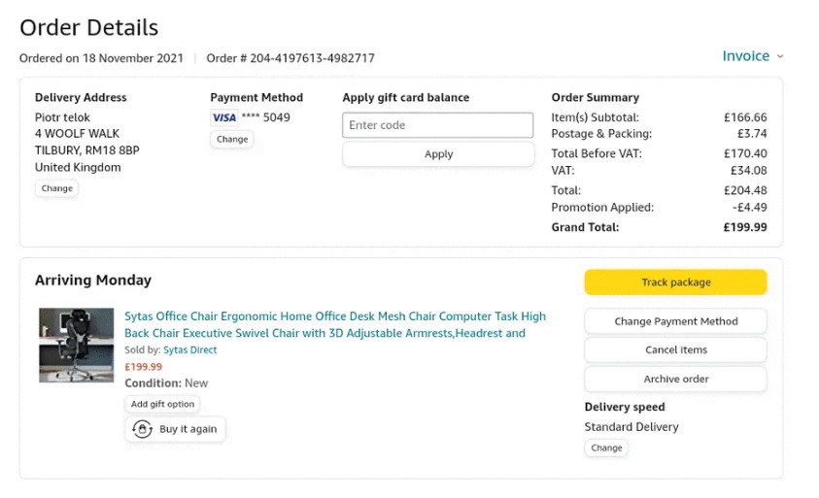Screen dimensions: 819x498
Task: Change the Standard Delivery speed
Action: point(606,448)
